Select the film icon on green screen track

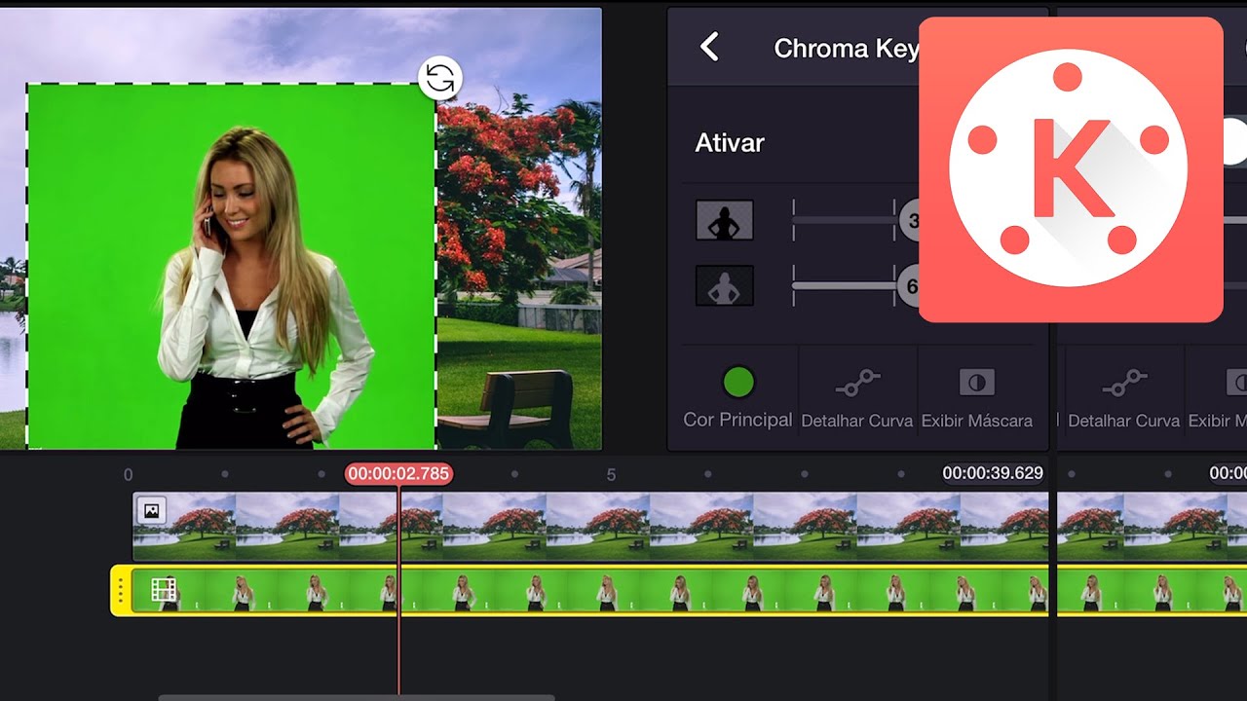[x=164, y=589]
